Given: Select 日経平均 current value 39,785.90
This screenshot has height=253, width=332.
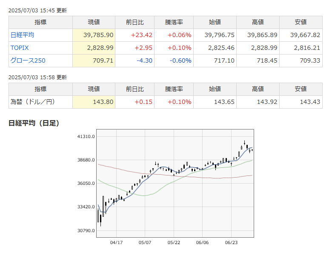Looking at the screenshot, I should click(98, 35).
